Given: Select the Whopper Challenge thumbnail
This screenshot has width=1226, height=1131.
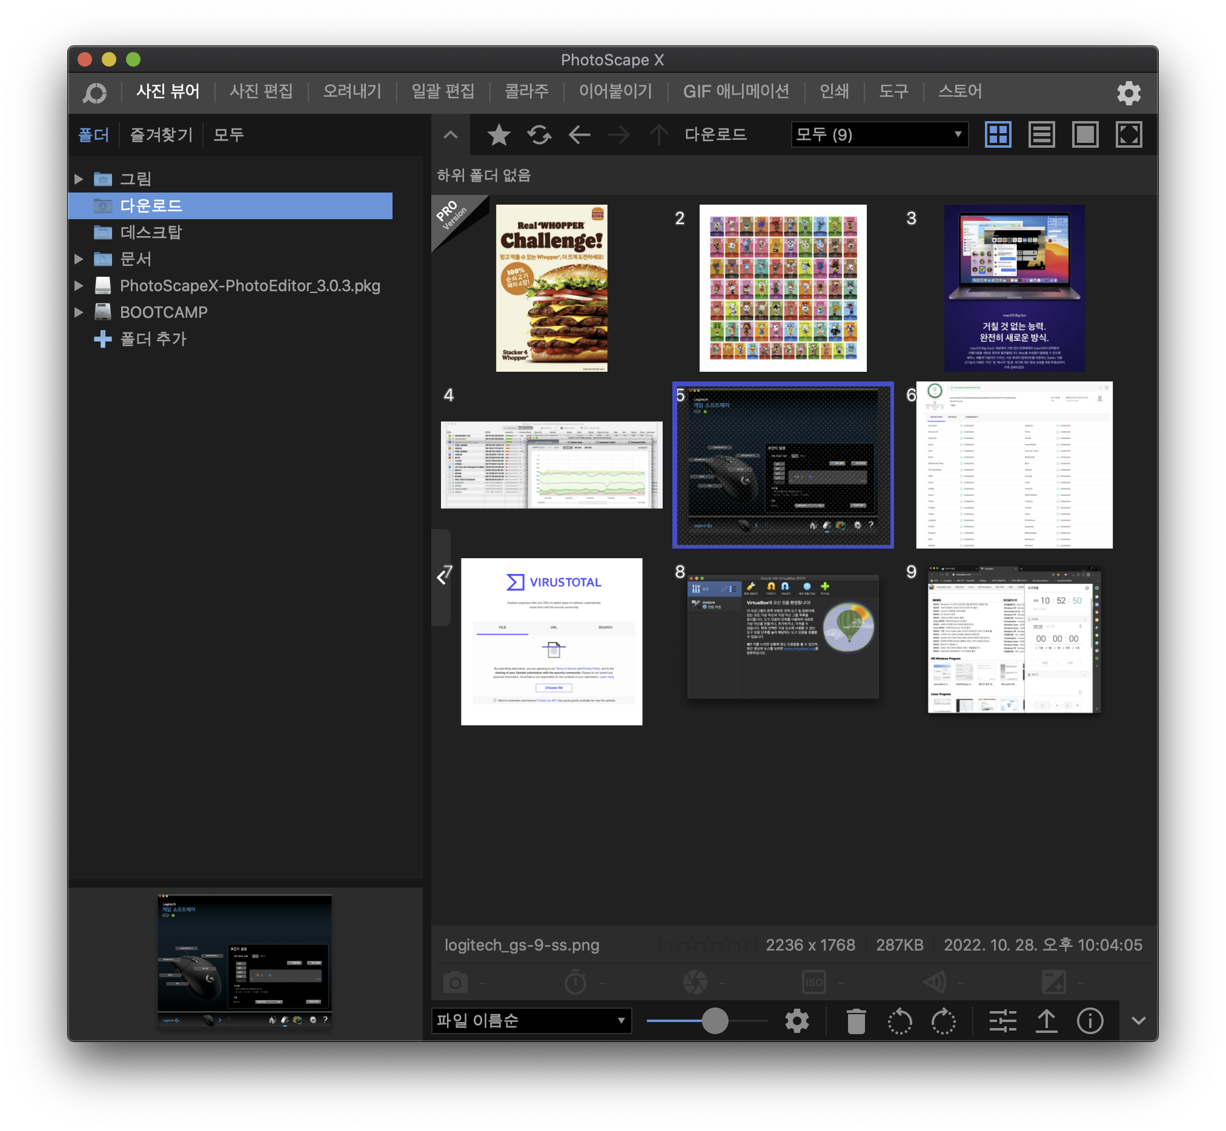Looking at the screenshot, I should tap(551, 288).
